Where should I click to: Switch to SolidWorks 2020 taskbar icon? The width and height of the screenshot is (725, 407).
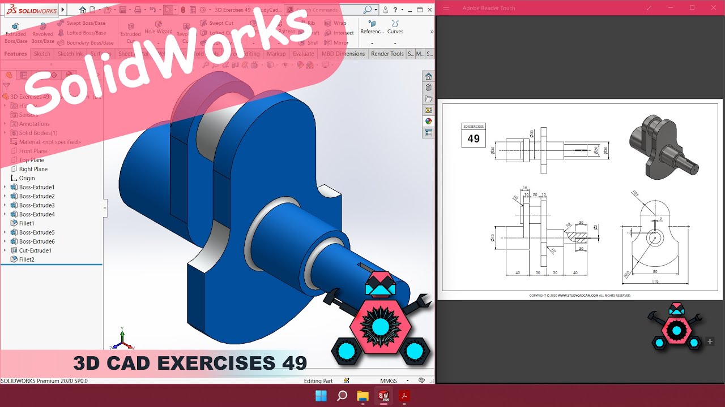(383, 396)
